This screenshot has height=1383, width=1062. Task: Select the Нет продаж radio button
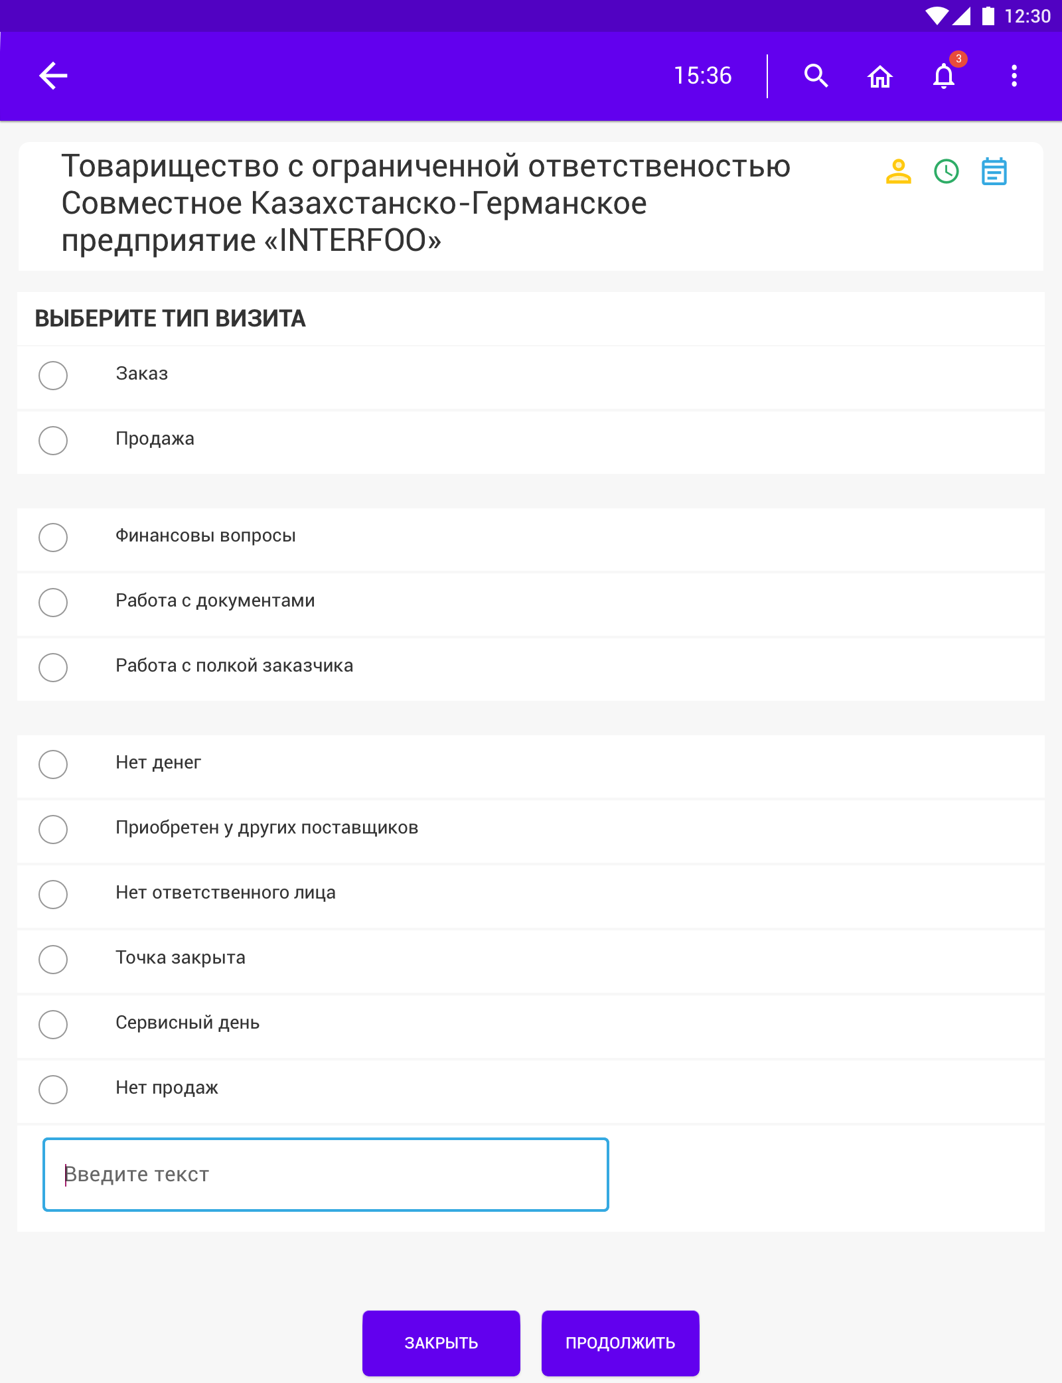(x=53, y=1090)
